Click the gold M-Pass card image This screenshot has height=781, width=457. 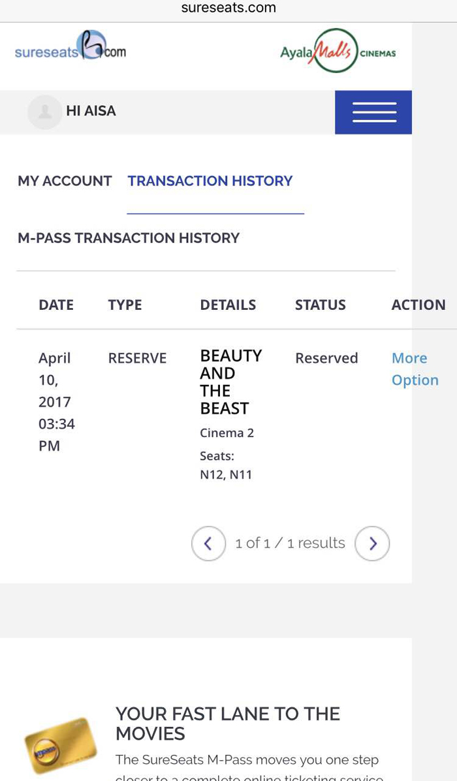pyautogui.click(x=60, y=746)
